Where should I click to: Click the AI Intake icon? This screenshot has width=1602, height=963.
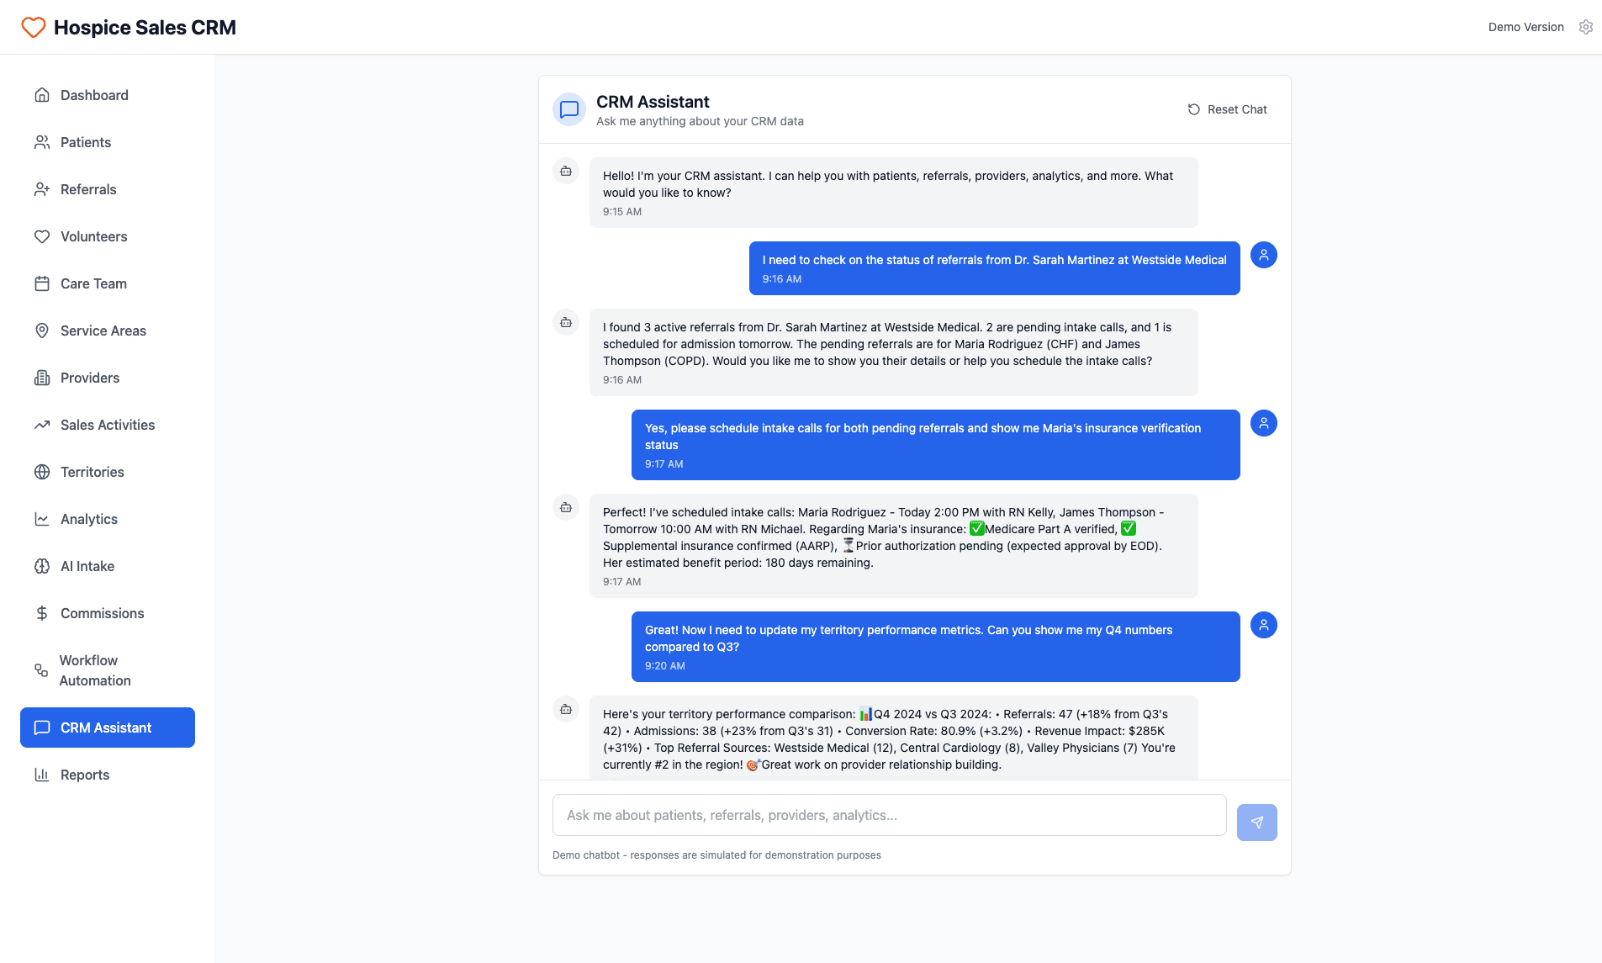click(42, 566)
